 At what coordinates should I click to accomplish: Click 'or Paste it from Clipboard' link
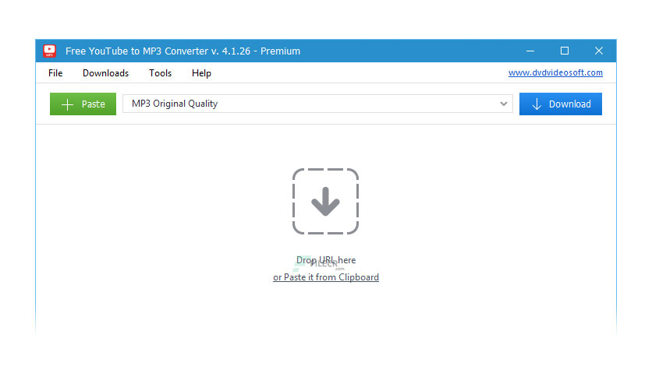click(325, 277)
